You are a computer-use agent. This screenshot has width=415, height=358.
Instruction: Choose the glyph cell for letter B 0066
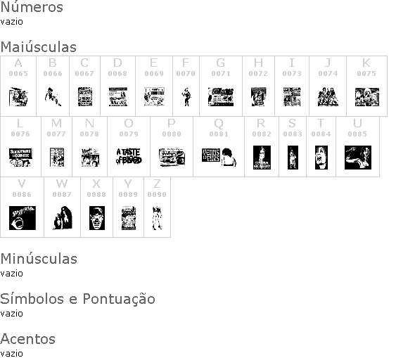53,86
